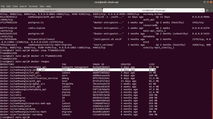This screenshot has height=119, width=213.
Task: Click image ID fdf71876daf6
Action: pyautogui.click(x=101, y=90)
